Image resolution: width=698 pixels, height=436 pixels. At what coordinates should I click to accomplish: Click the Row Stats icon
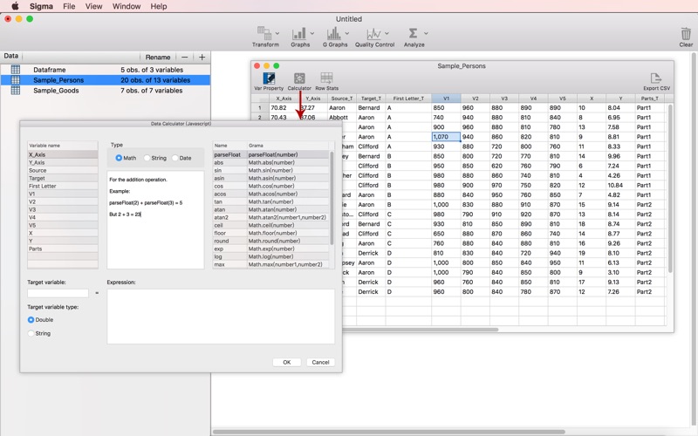click(326, 78)
